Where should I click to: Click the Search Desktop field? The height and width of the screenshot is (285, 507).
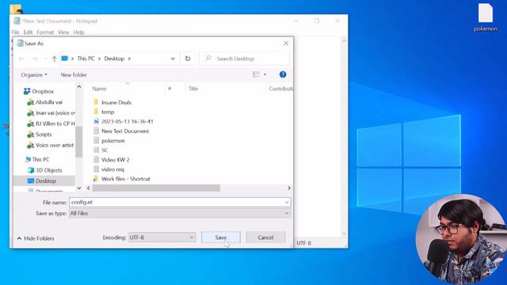(245, 59)
